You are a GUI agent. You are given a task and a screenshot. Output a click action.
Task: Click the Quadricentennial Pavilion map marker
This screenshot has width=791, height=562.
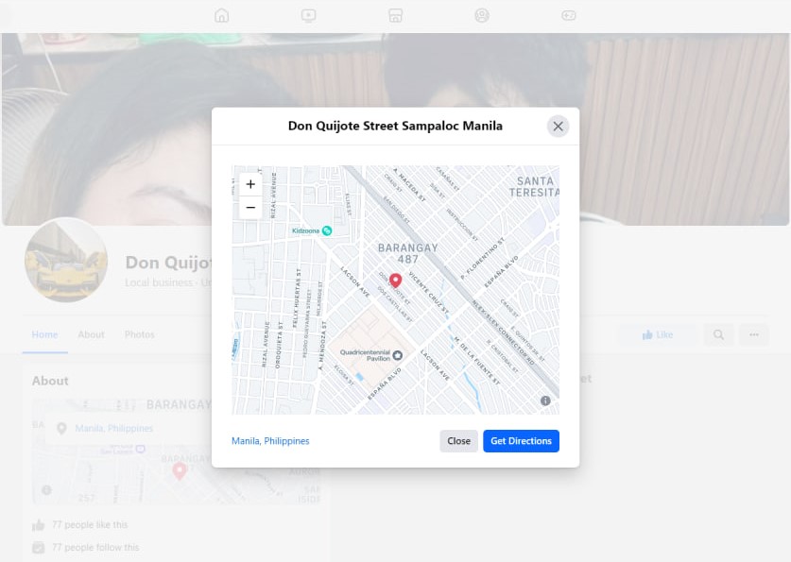pos(398,355)
